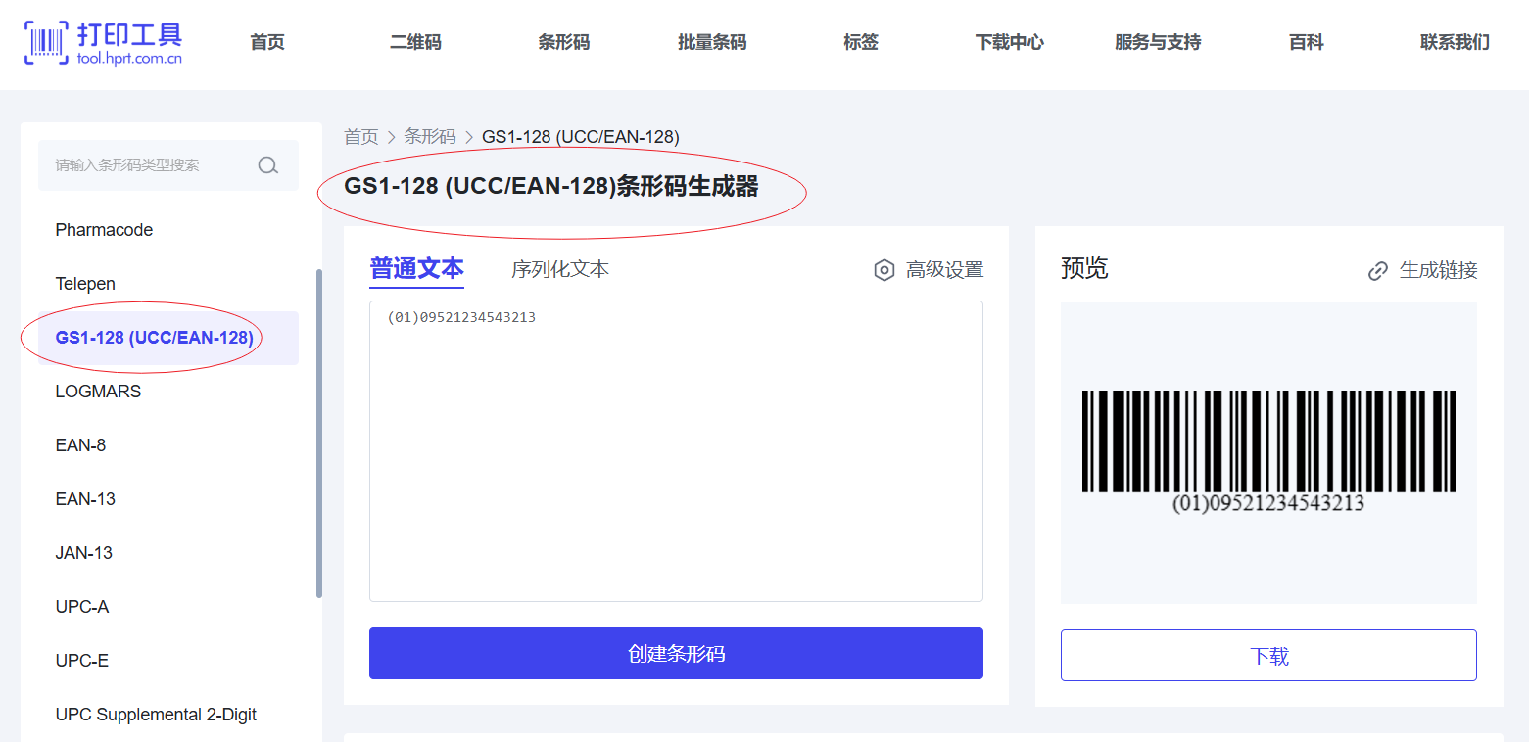Click the 打印工具 site logo
The image size is (1529, 742).
(103, 43)
